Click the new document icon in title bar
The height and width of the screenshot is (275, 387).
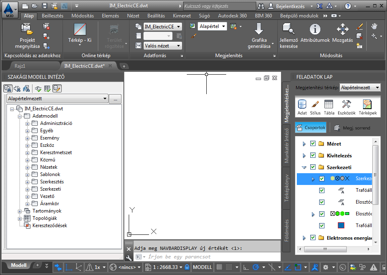click(25, 6)
